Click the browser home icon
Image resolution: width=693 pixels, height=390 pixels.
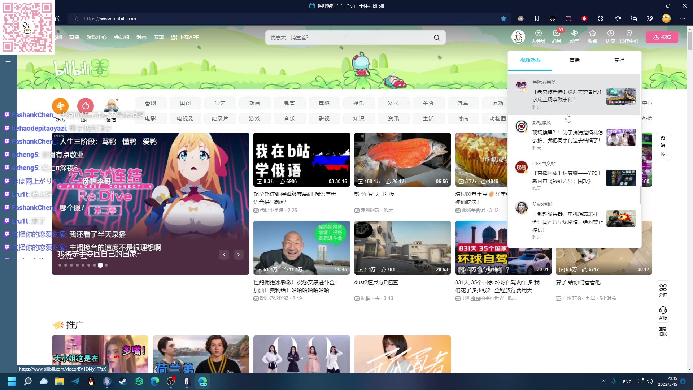(x=58, y=18)
